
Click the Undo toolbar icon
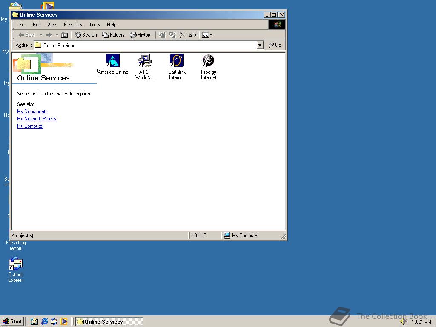click(192, 35)
